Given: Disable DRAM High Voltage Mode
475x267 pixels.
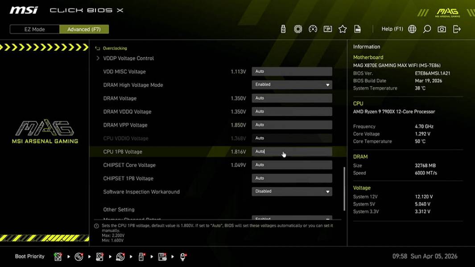Looking at the screenshot, I should pyautogui.click(x=292, y=85).
